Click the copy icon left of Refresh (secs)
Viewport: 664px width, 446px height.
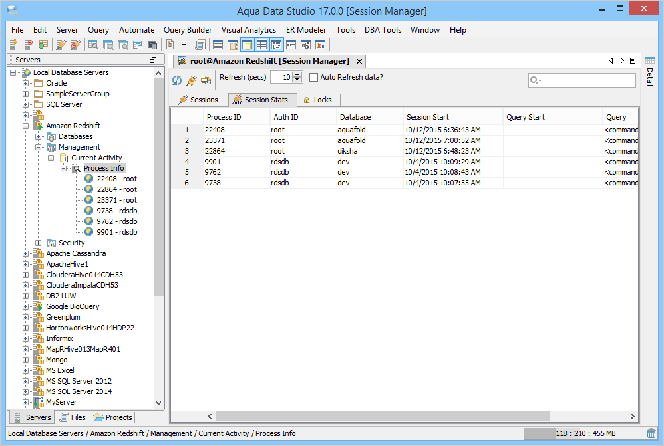click(206, 80)
